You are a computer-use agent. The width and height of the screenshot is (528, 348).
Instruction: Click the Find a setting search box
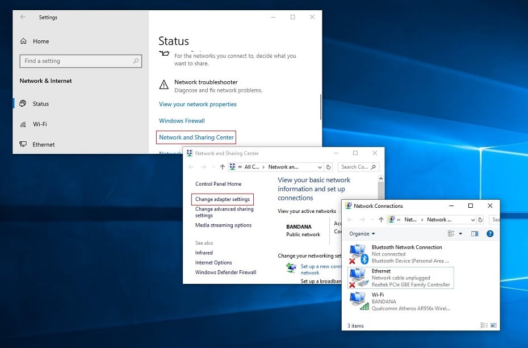(81, 61)
